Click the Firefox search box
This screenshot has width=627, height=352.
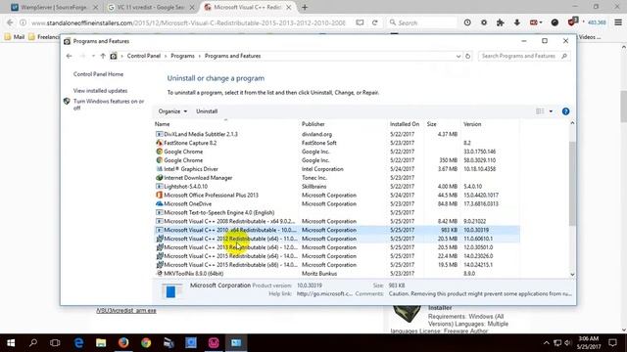422,22
